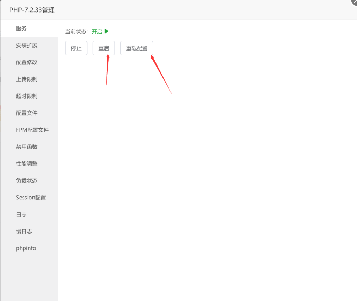
Task: Switch to the 服务 (Service) tab
Action: (x=21, y=28)
